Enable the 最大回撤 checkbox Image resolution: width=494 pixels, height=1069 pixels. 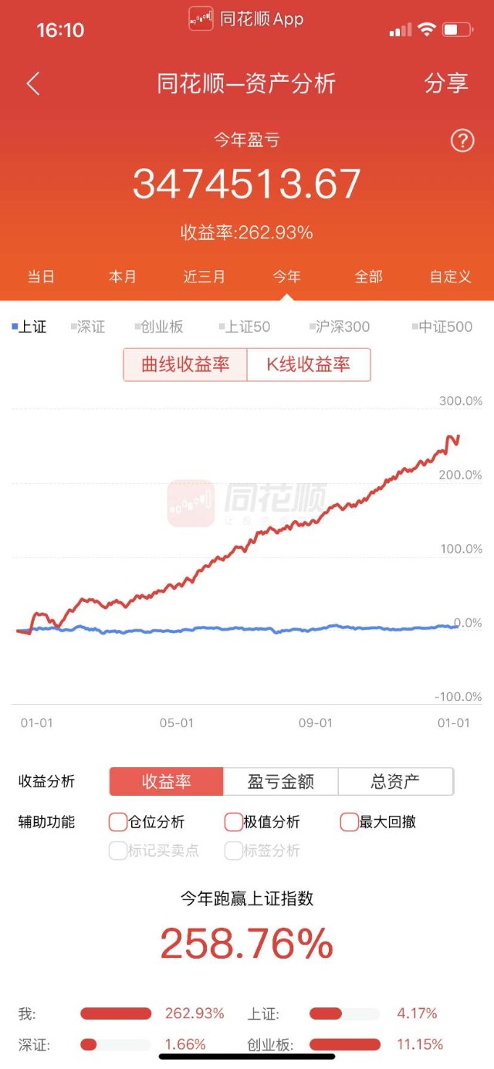point(349,822)
